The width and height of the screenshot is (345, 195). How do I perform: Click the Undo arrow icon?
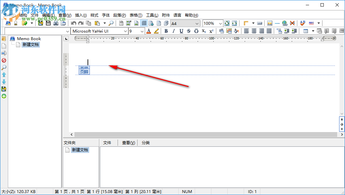[x=74, y=23]
